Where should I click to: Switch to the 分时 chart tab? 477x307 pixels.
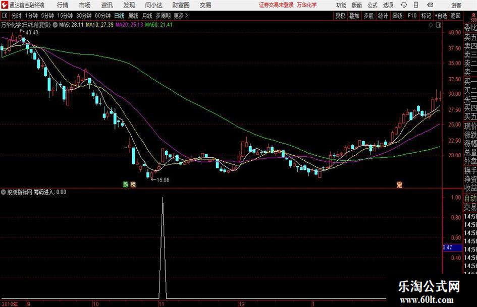click(x=17, y=16)
